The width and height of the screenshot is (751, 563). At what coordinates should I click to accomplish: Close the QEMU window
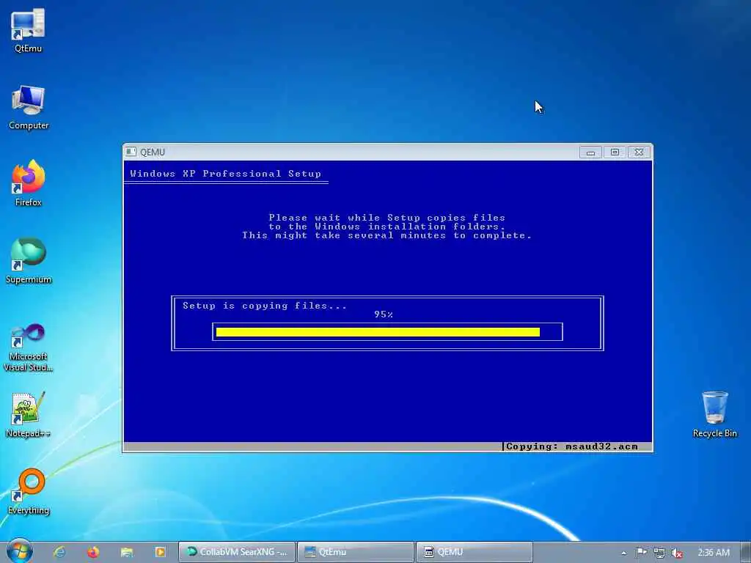click(639, 152)
